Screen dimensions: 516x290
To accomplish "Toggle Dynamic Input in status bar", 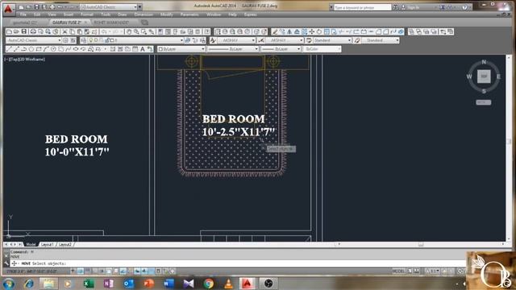I will pyautogui.click(x=136, y=271).
